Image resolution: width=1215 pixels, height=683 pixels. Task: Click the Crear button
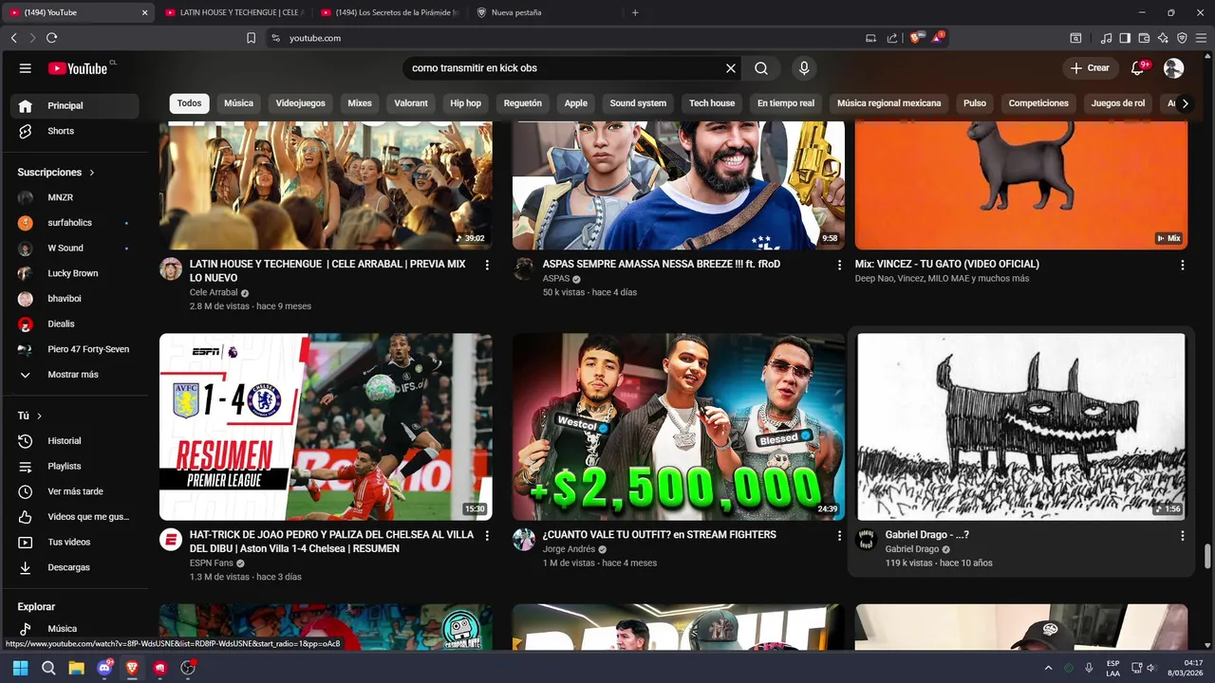coord(1090,68)
